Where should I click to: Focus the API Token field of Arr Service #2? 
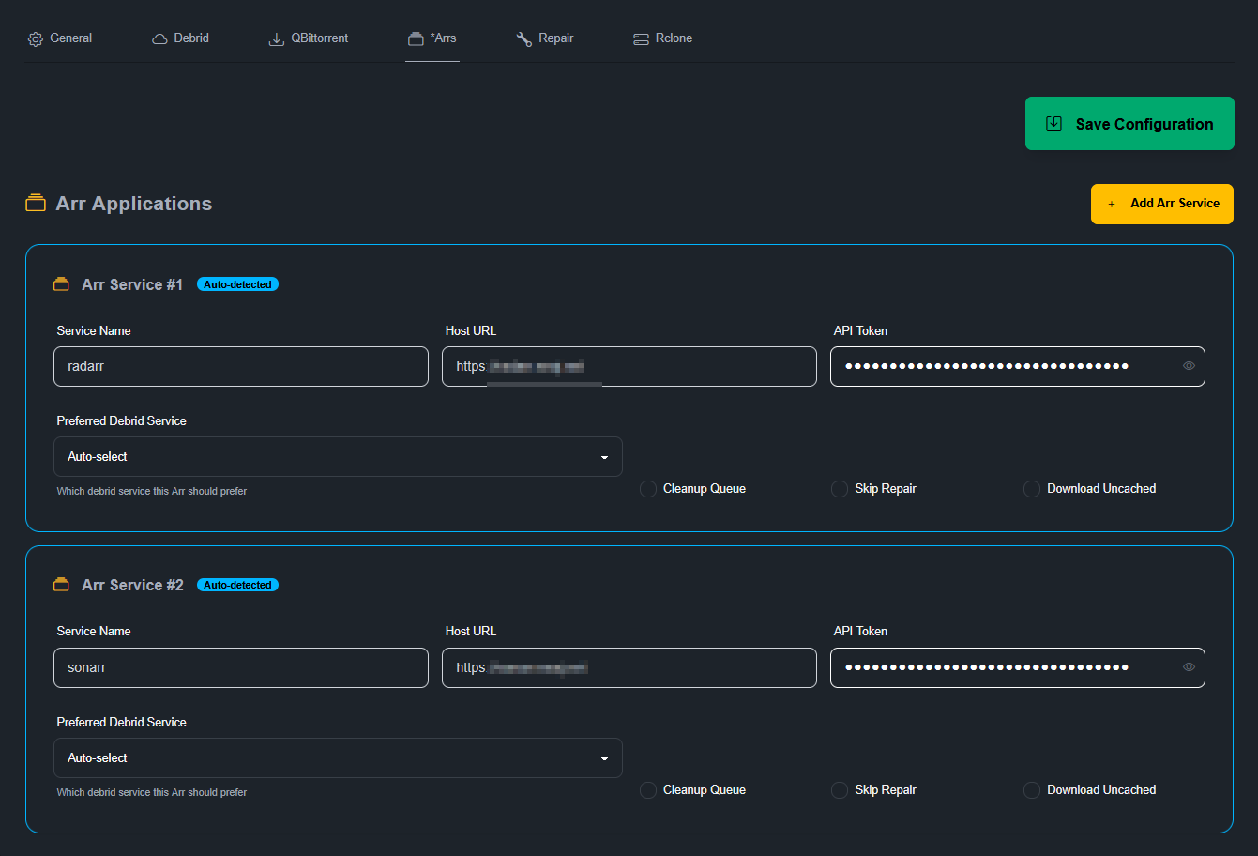click(x=1018, y=667)
